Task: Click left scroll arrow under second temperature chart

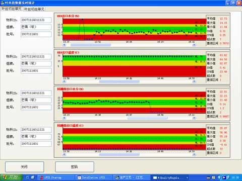Action: pyautogui.click(x=64, y=81)
